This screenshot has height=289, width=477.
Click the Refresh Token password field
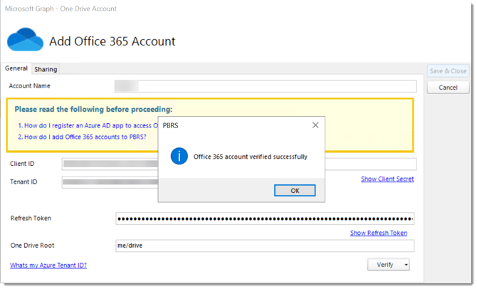click(265, 219)
